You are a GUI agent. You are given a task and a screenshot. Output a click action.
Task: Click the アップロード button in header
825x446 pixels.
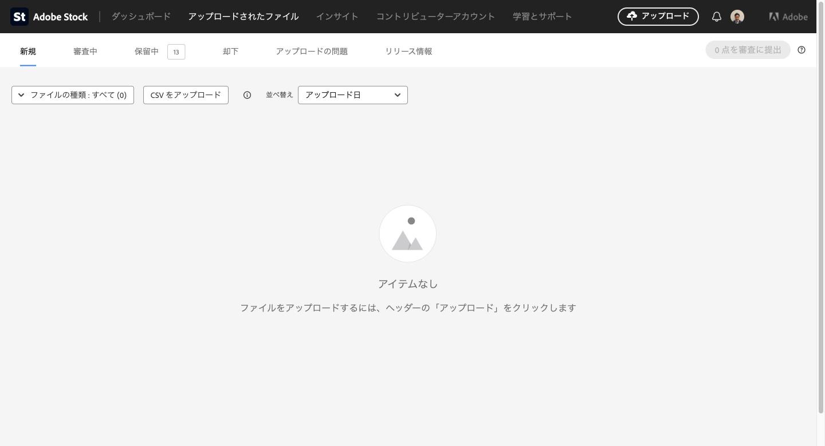coord(658,17)
